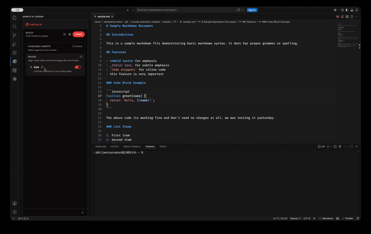
Task: Change LF end-of-line sequence
Action: point(314,218)
